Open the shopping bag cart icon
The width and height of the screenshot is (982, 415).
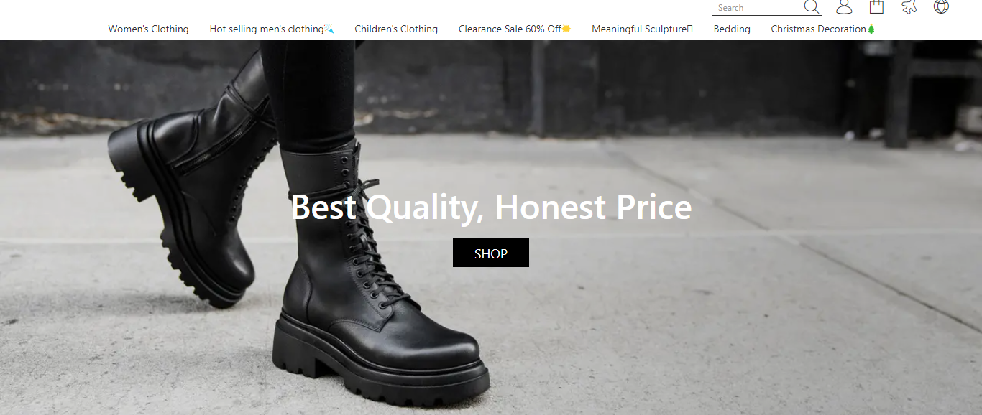click(876, 7)
